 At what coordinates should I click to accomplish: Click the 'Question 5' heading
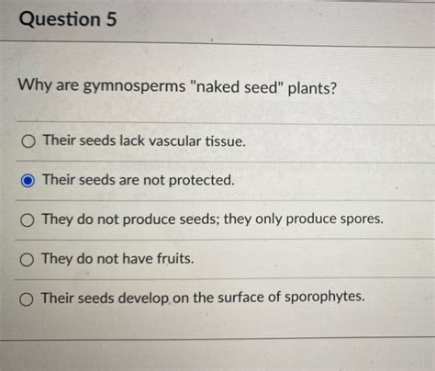[68, 19]
